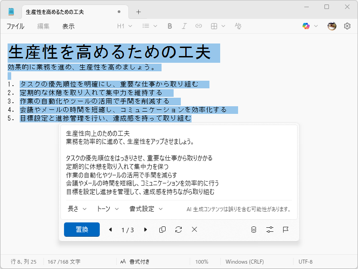Open the 表示 menu
The height and width of the screenshot is (269, 358).
click(x=68, y=26)
